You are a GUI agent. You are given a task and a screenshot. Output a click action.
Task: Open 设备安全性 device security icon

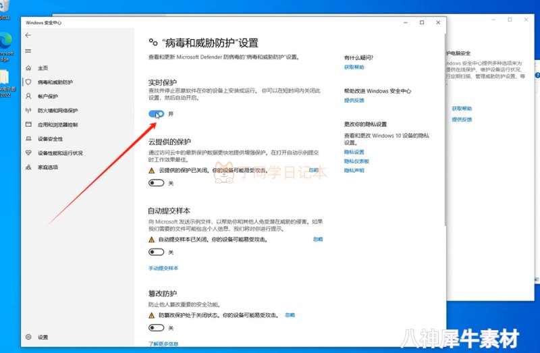[28, 139]
